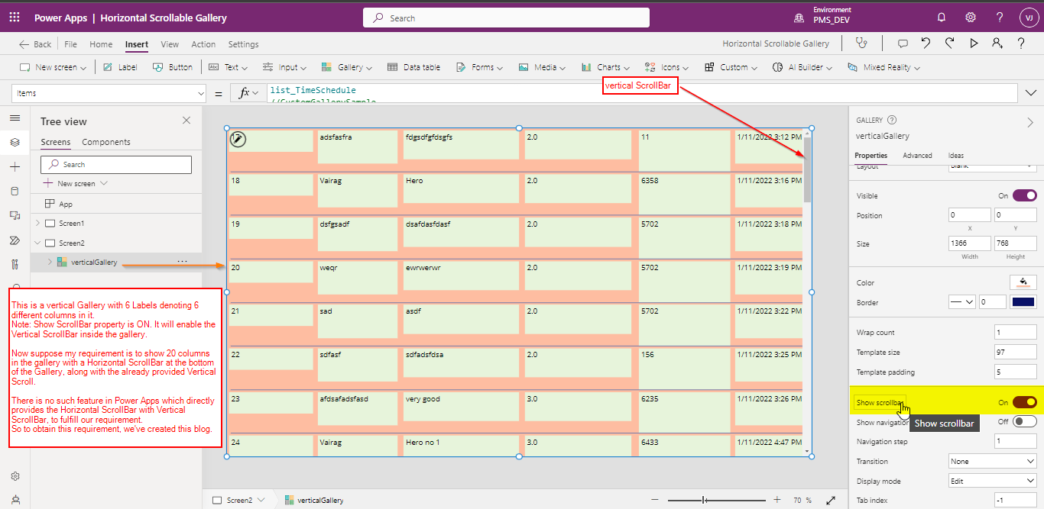Share the app icon
1044x509 pixels.
point(997,43)
